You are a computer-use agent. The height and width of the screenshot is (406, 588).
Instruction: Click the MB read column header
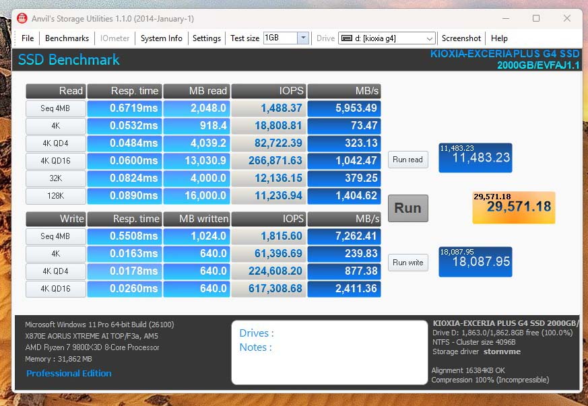click(197, 91)
